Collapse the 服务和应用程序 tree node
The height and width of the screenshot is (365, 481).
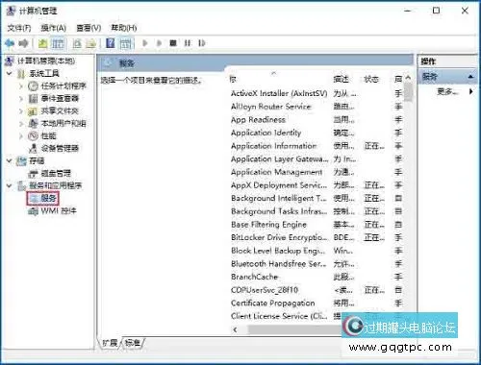(10, 185)
